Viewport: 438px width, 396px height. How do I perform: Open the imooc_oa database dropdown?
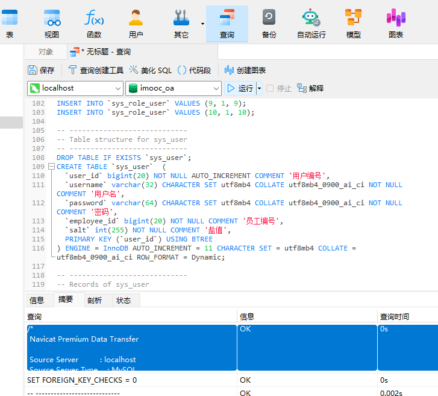pos(216,88)
